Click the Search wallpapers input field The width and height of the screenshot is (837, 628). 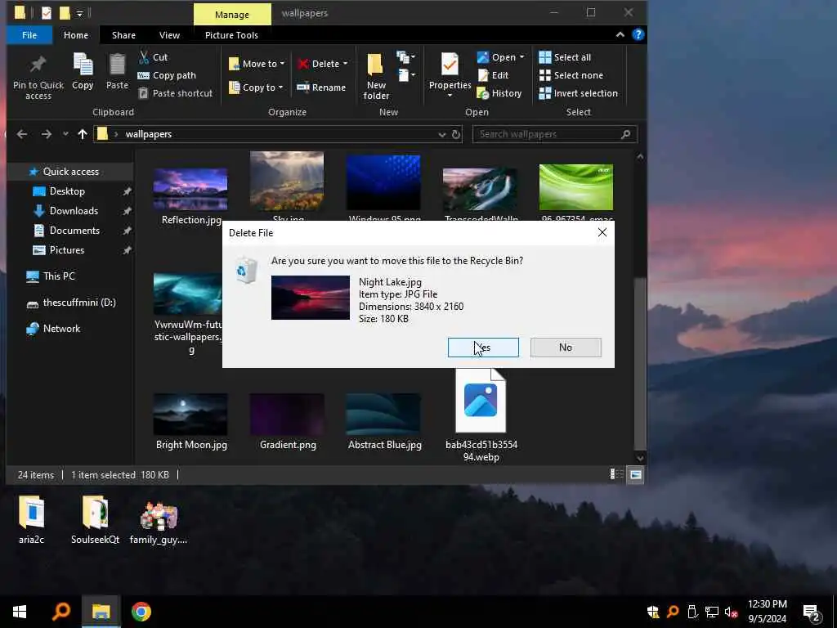click(x=555, y=135)
